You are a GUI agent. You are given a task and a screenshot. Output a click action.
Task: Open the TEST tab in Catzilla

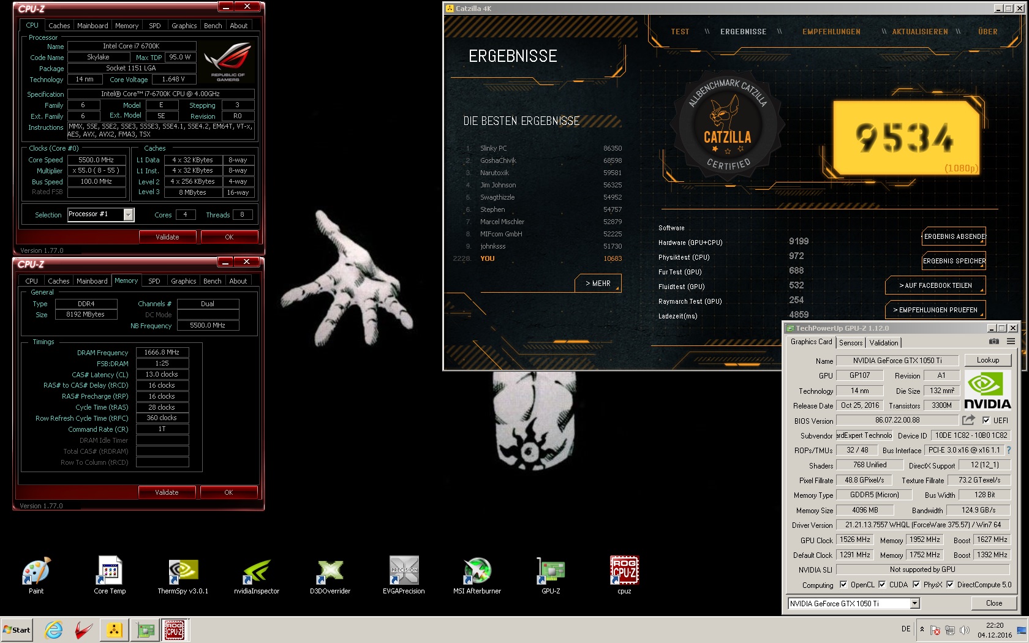[680, 32]
